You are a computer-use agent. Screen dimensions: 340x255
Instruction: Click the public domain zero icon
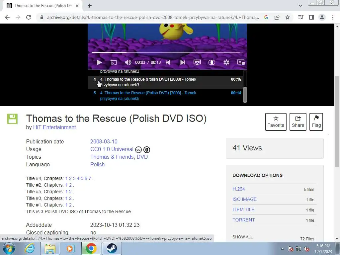[x=147, y=150]
